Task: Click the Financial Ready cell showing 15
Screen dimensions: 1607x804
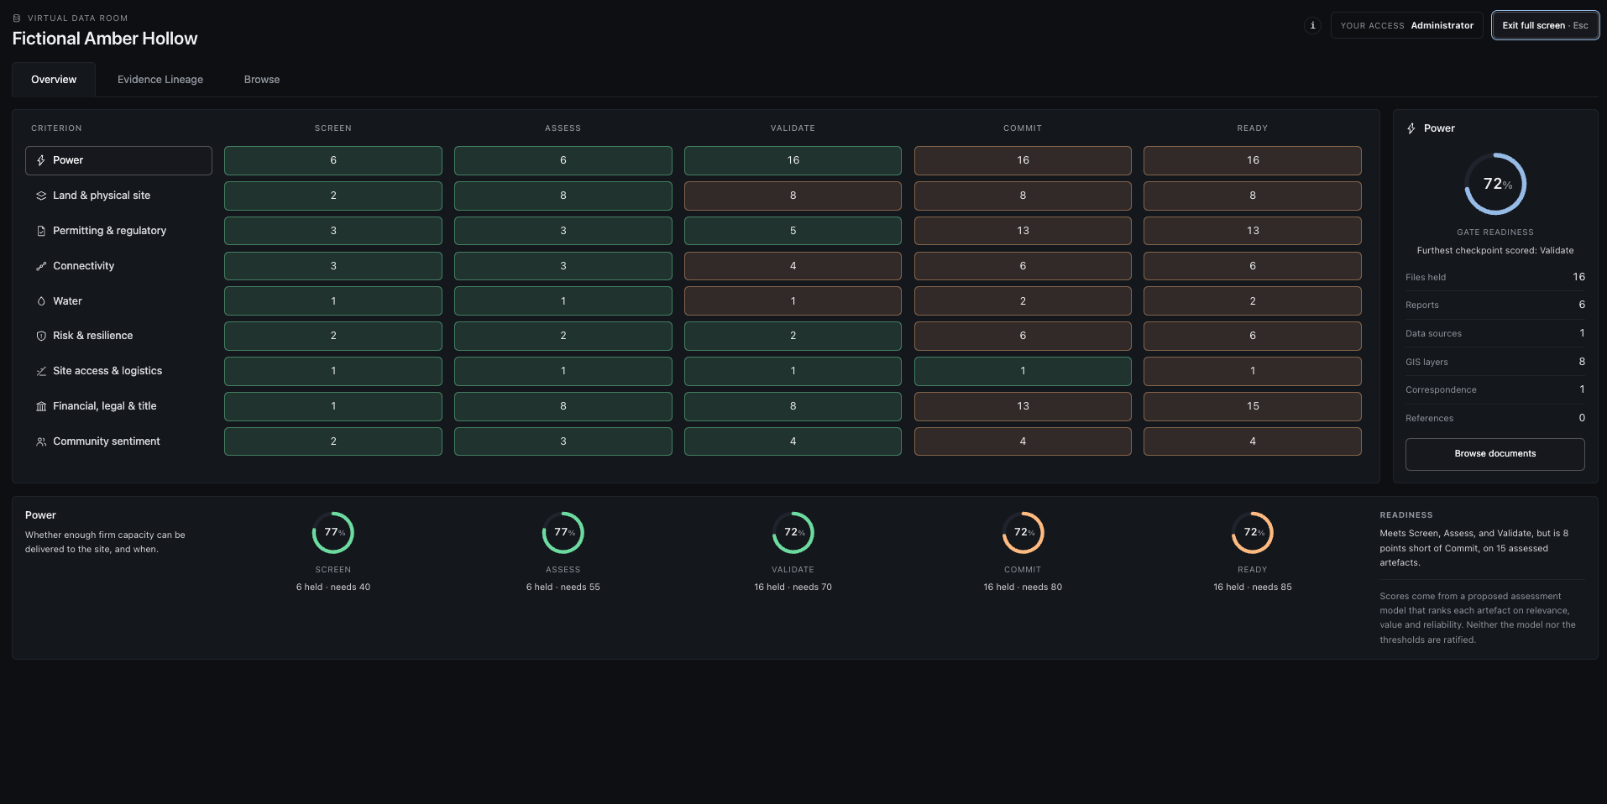Action: [1252, 406]
